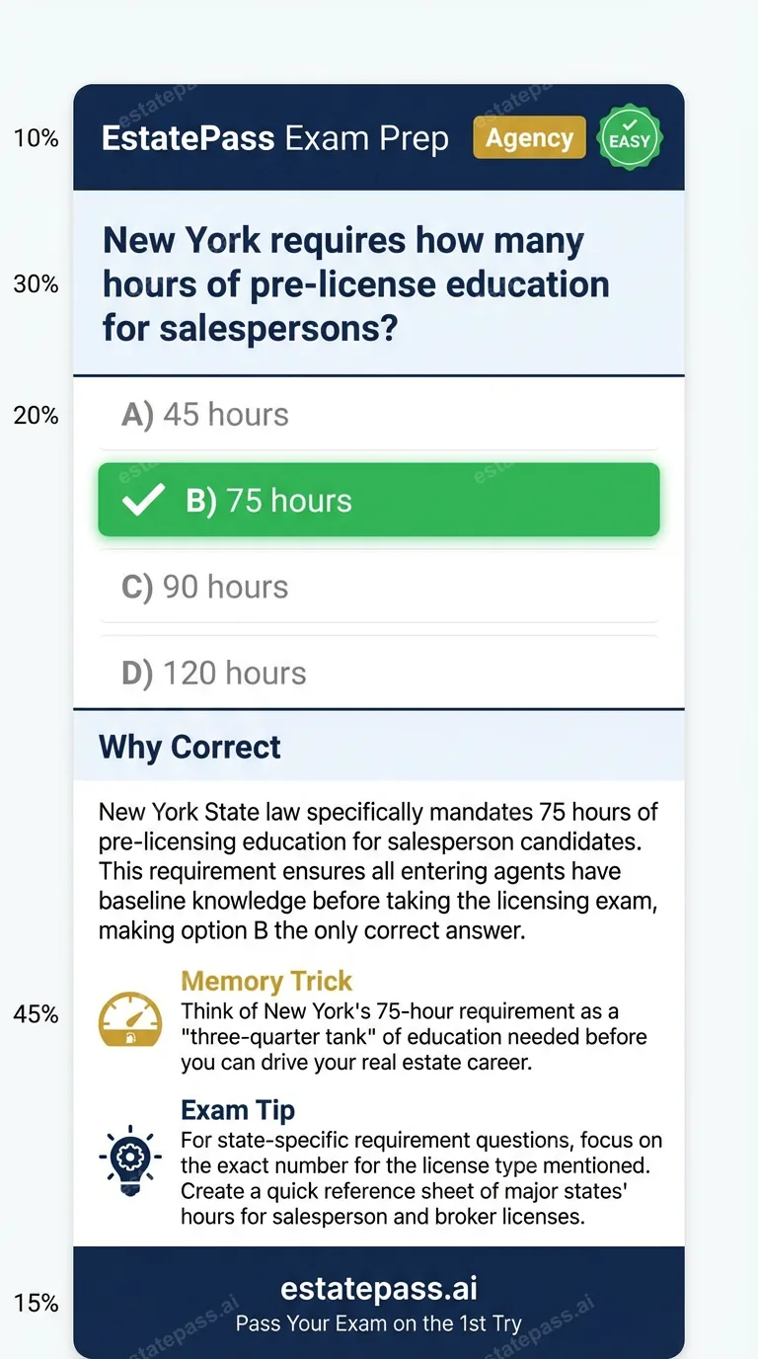758x1359 pixels.
Task: Open the Agency category tab
Action: [529, 137]
